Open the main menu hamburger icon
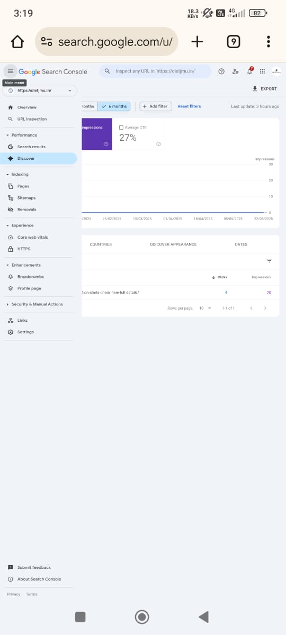Image resolution: width=286 pixels, height=635 pixels. 10,71
